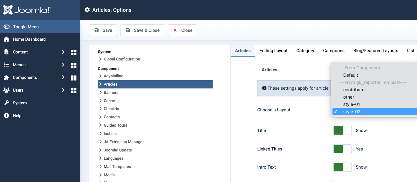Open Content dashboard grid icon

(74, 52)
